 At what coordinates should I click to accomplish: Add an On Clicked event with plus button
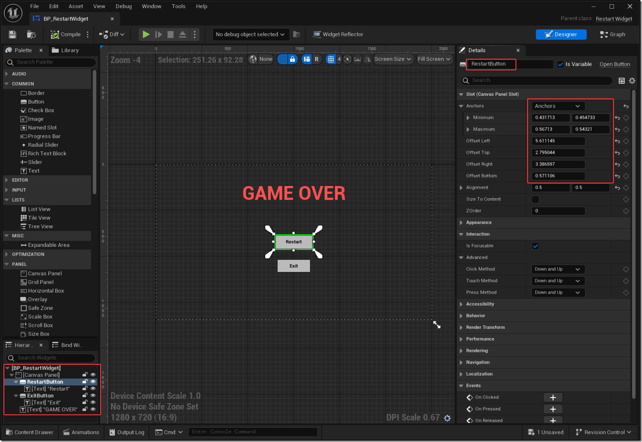click(x=553, y=398)
